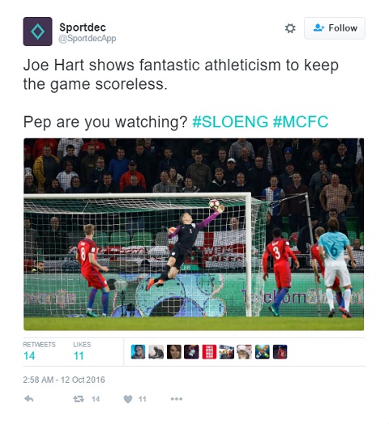Click the Sportdec profile avatar logo
Viewport: 389px width, 424px height.
click(37, 32)
